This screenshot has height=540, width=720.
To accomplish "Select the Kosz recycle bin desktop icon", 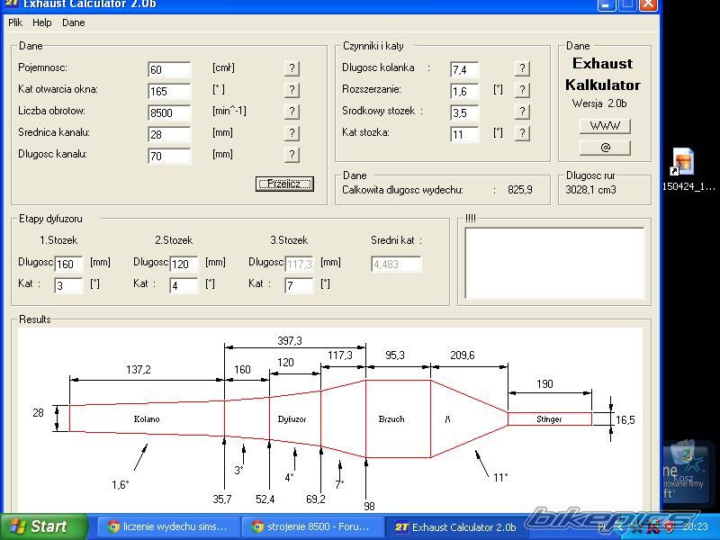I will tap(684, 463).
